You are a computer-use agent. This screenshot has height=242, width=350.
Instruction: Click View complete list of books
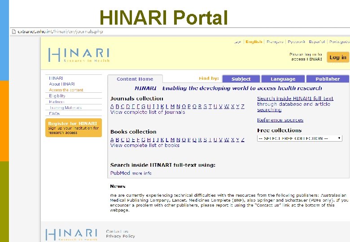pyautogui.click(x=145, y=145)
